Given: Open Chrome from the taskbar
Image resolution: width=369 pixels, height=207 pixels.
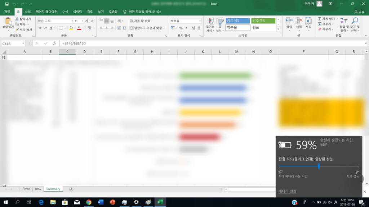Looking at the screenshot, I should (x=89, y=202).
